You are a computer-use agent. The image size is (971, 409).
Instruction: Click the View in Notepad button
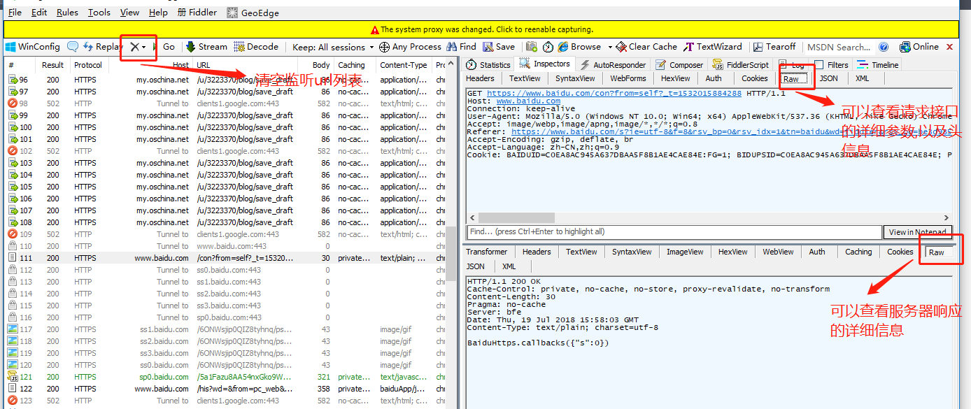(x=917, y=232)
